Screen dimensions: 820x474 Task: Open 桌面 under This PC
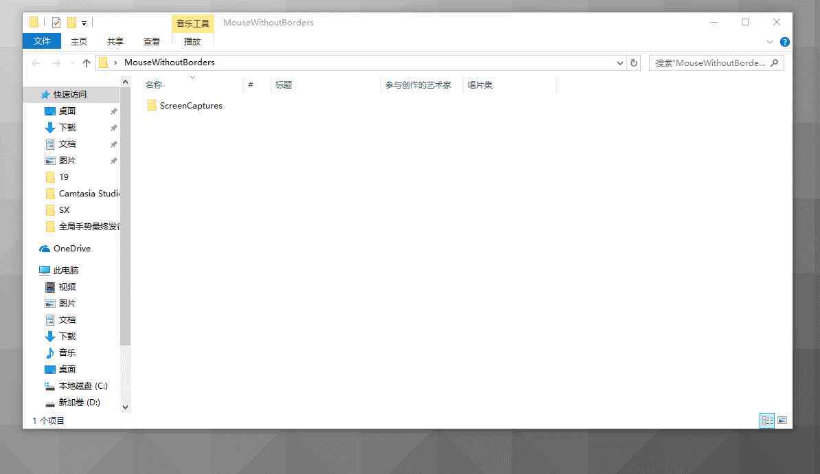coord(67,370)
